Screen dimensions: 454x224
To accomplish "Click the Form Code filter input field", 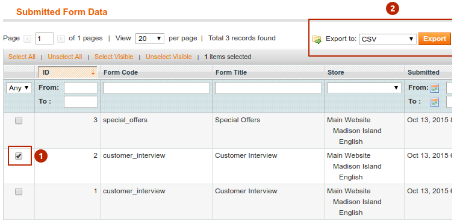I will point(156,88).
